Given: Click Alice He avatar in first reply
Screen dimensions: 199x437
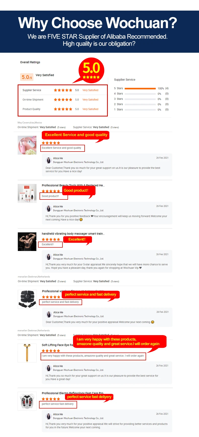Looking at the screenshot, I should pos(49,160).
